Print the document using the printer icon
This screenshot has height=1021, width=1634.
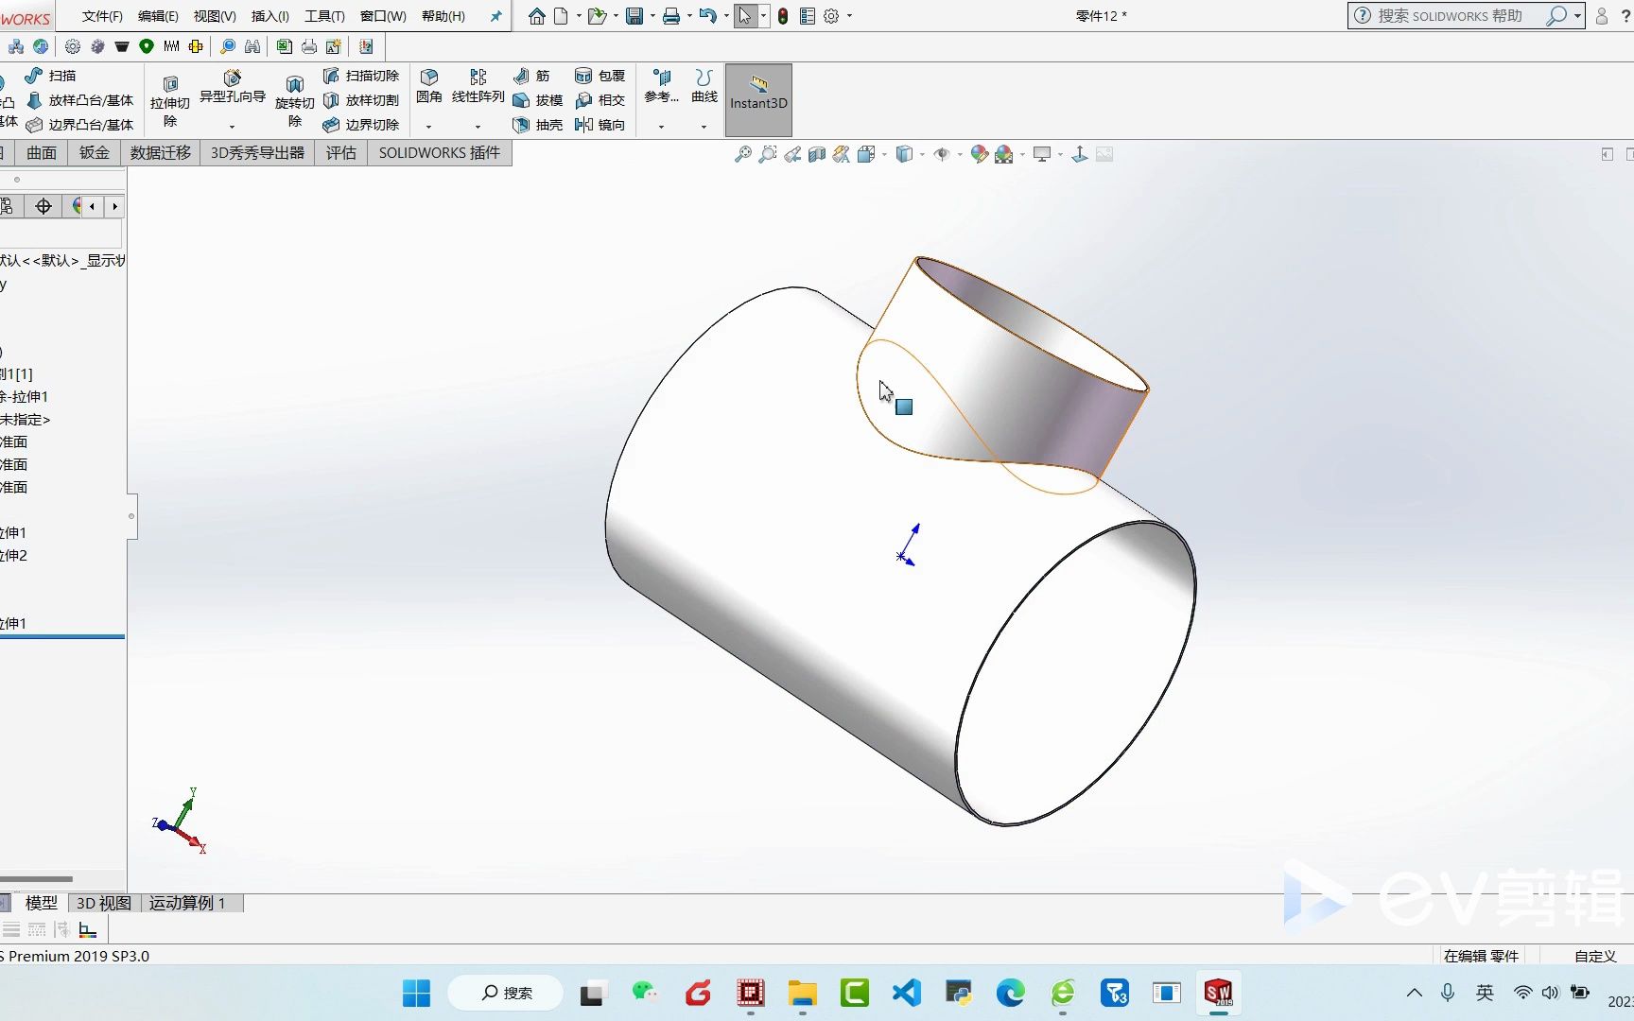(x=671, y=16)
